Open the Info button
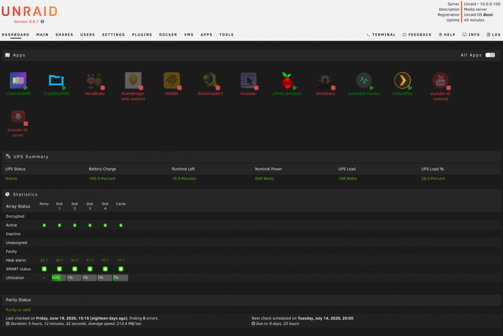503x336 pixels. click(x=471, y=35)
